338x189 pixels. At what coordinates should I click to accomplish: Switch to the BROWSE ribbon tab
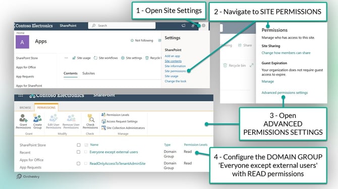click(x=25, y=108)
